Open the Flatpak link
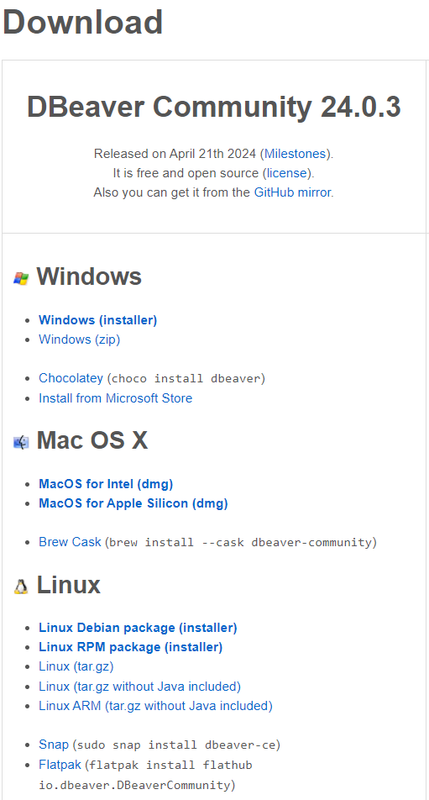 click(60, 765)
